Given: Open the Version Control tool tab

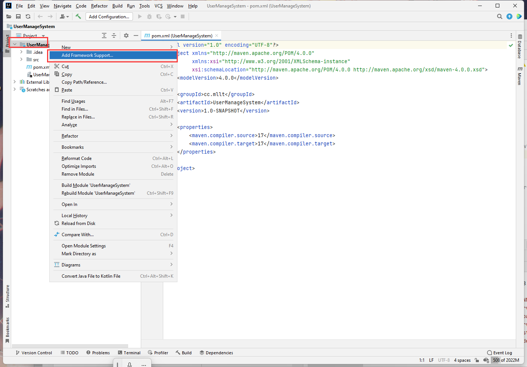Looking at the screenshot, I should coord(34,353).
